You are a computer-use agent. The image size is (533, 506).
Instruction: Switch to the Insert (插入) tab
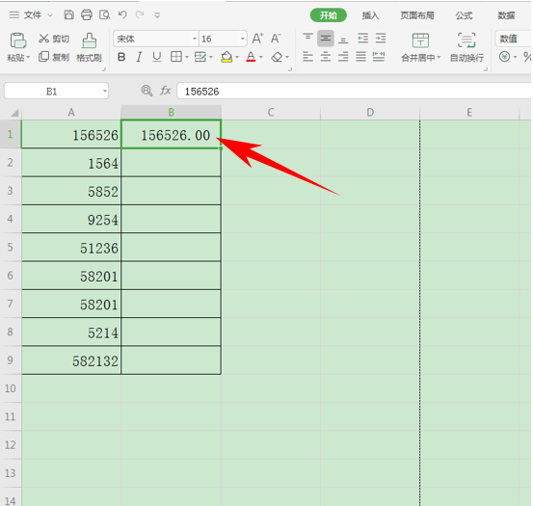coord(370,15)
